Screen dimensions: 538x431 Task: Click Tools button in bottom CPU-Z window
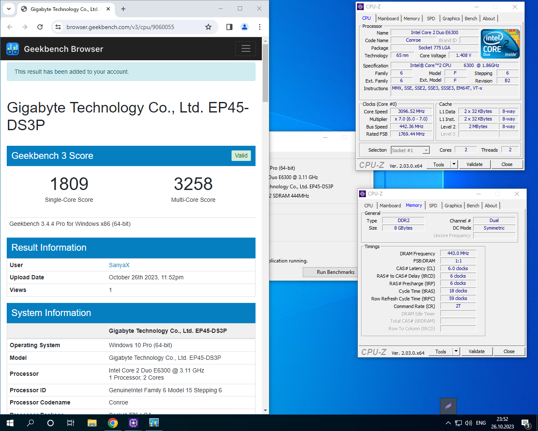pyautogui.click(x=441, y=352)
